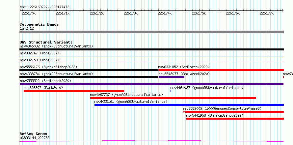The width and height of the screenshot is (293, 145).
Task: Select the red nsv4067737 variant bar
Action: click(173, 98)
